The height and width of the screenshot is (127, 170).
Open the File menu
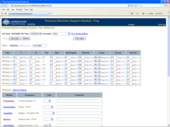click(4, 10)
